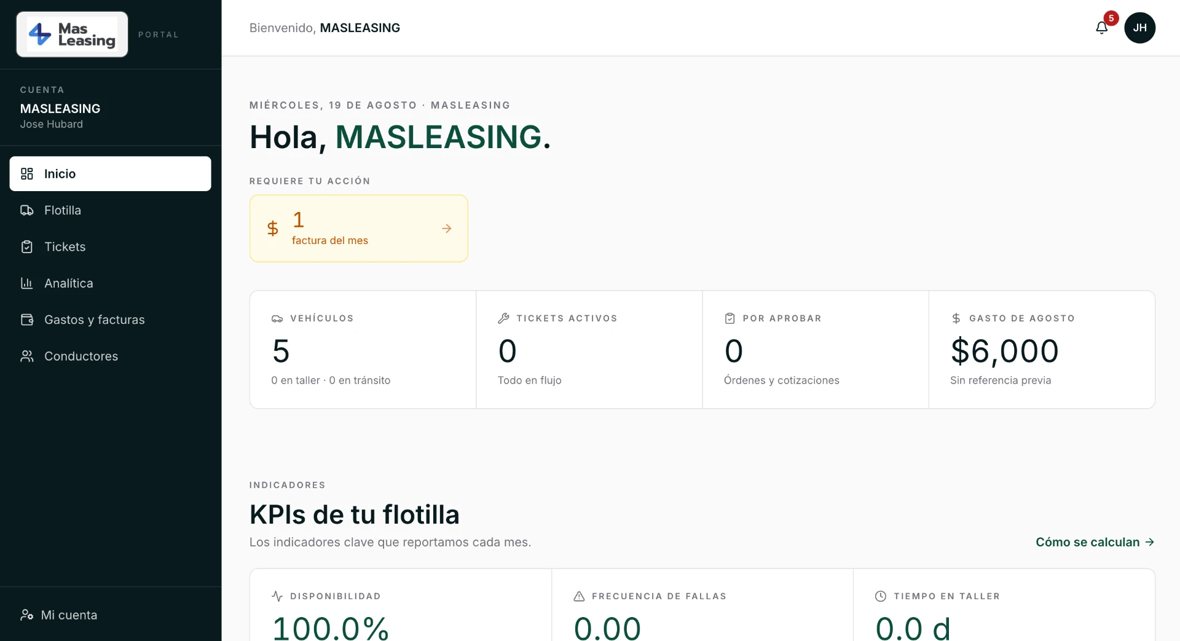The height and width of the screenshot is (641, 1180).
Task: Open the Tickets Activos summary card
Action: 589,350
